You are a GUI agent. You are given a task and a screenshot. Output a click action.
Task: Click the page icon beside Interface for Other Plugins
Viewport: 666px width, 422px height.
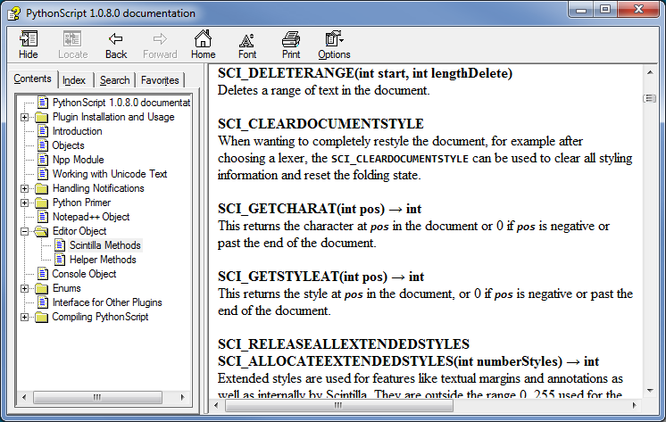[x=43, y=302]
